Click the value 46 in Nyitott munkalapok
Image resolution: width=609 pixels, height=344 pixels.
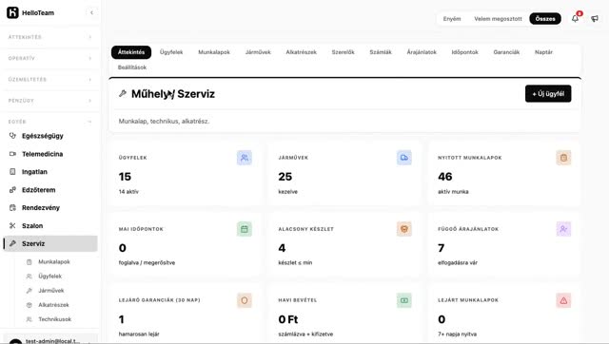point(445,177)
